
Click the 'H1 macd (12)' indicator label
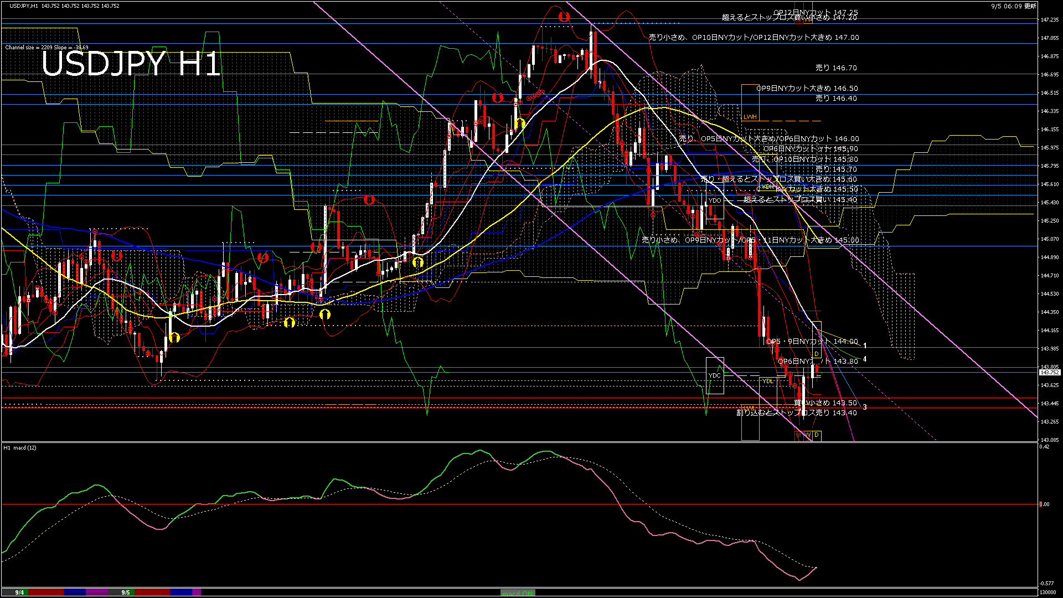click(20, 447)
